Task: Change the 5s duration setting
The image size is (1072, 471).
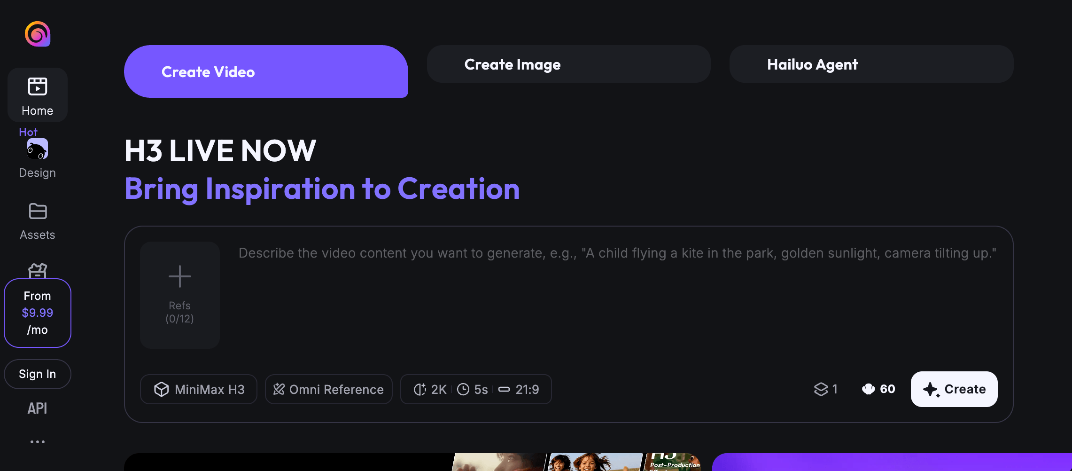Action: click(x=472, y=389)
